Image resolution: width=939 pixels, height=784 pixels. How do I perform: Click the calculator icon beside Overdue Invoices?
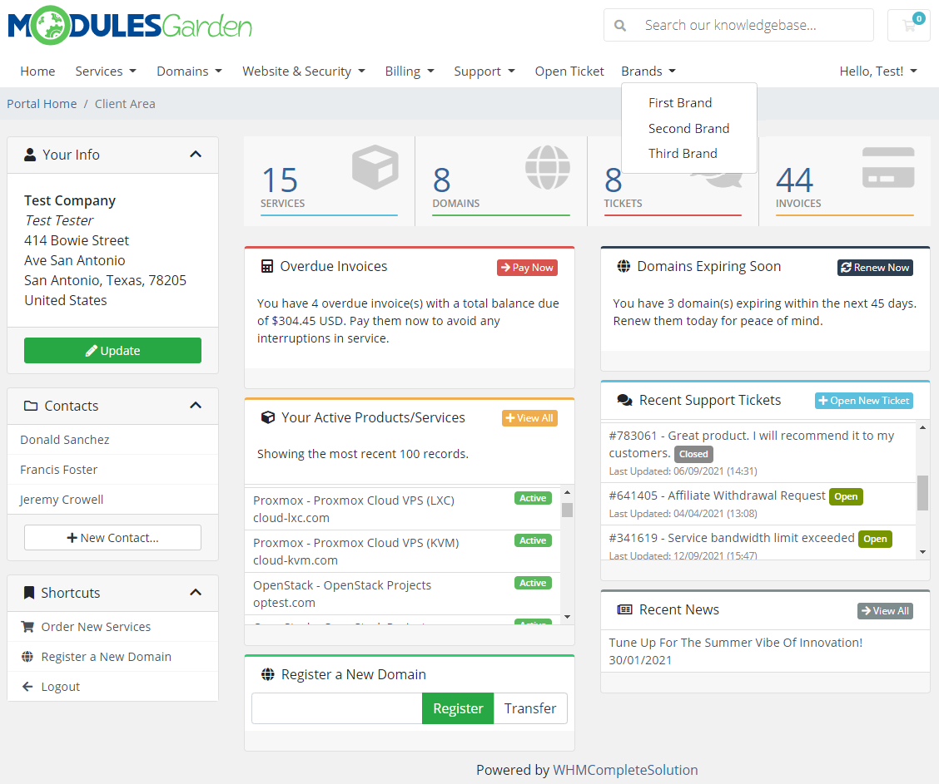tap(268, 266)
